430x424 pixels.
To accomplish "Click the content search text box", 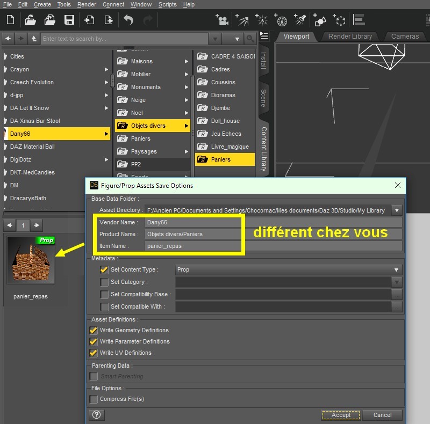I will (x=124, y=39).
